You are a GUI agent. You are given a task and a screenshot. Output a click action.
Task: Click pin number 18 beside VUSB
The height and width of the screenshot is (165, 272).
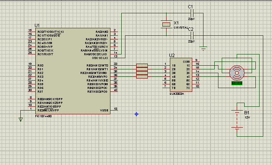click(115, 109)
